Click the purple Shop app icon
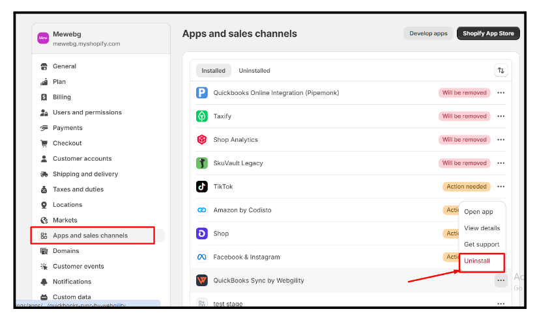 click(202, 233)
